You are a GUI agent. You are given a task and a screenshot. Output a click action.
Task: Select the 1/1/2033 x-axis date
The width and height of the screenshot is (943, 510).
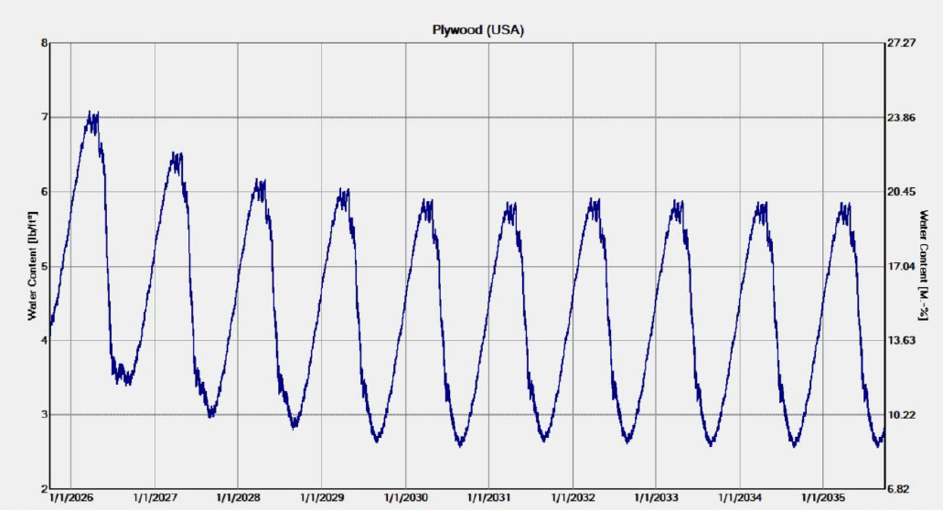click(x=656, y=498)
